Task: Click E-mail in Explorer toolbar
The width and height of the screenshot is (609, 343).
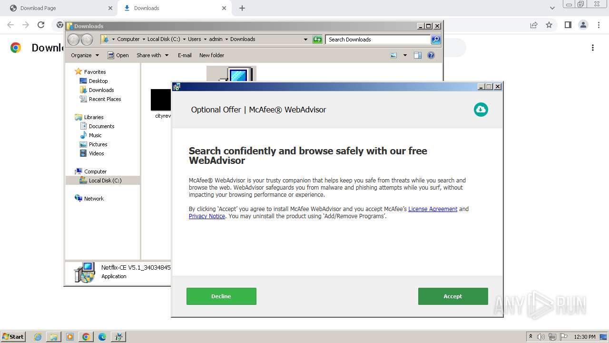Action: [185, 55]
